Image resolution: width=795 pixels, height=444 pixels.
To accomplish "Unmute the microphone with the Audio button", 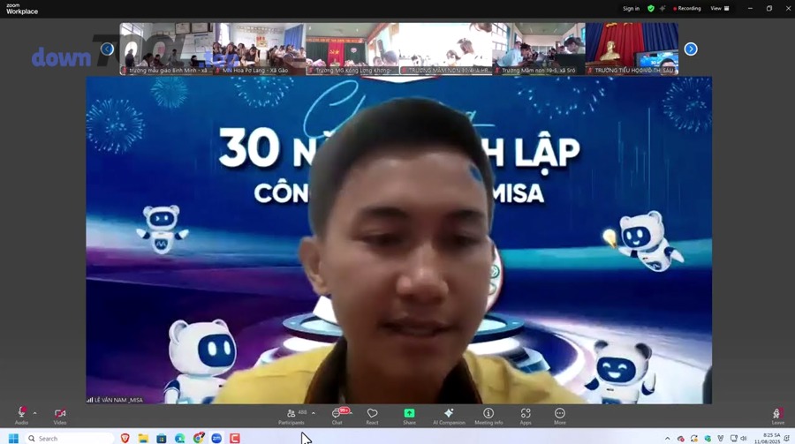I will coord(21,416).
